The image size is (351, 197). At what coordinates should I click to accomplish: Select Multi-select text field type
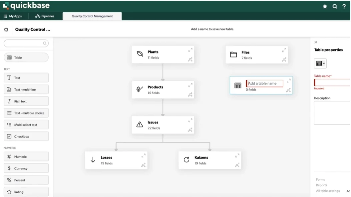(x=26, y=125)
